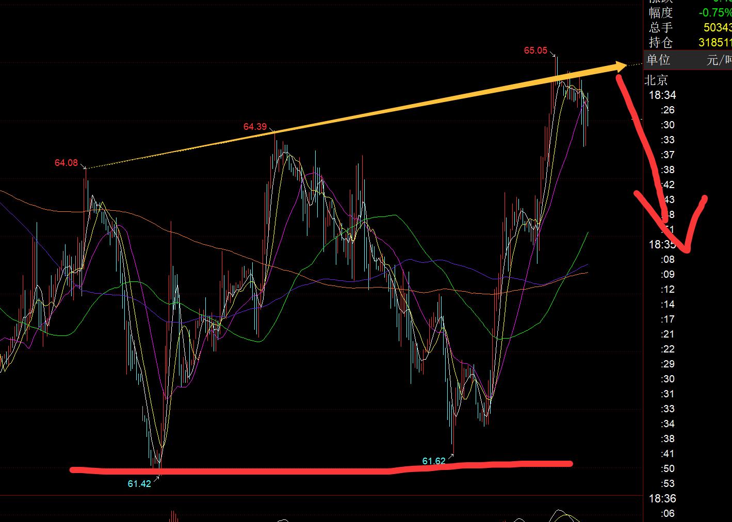Select the 18:35 tick time entry
The width and height of the screenshot is (732, 522).
[662, 244]
